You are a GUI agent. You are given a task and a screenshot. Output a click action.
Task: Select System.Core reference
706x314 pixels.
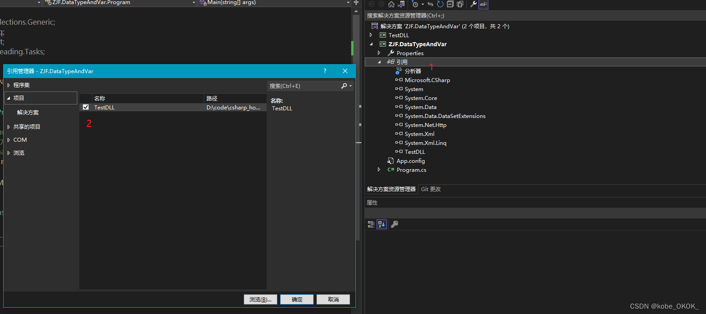tap(421, 98)
